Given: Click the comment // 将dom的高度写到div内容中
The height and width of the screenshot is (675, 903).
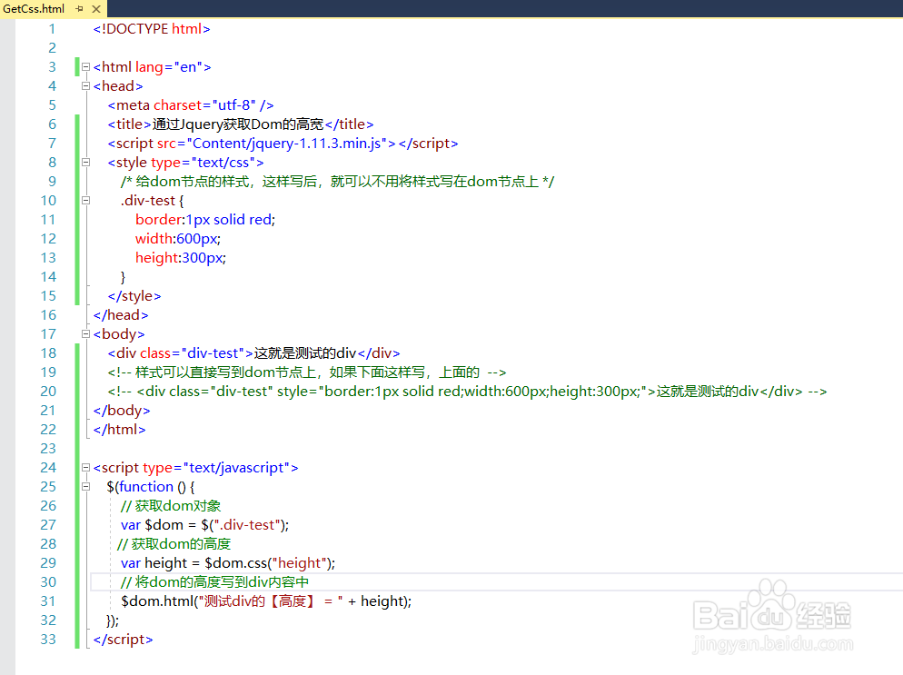Looking at the screenshot, I should [214, 582].
